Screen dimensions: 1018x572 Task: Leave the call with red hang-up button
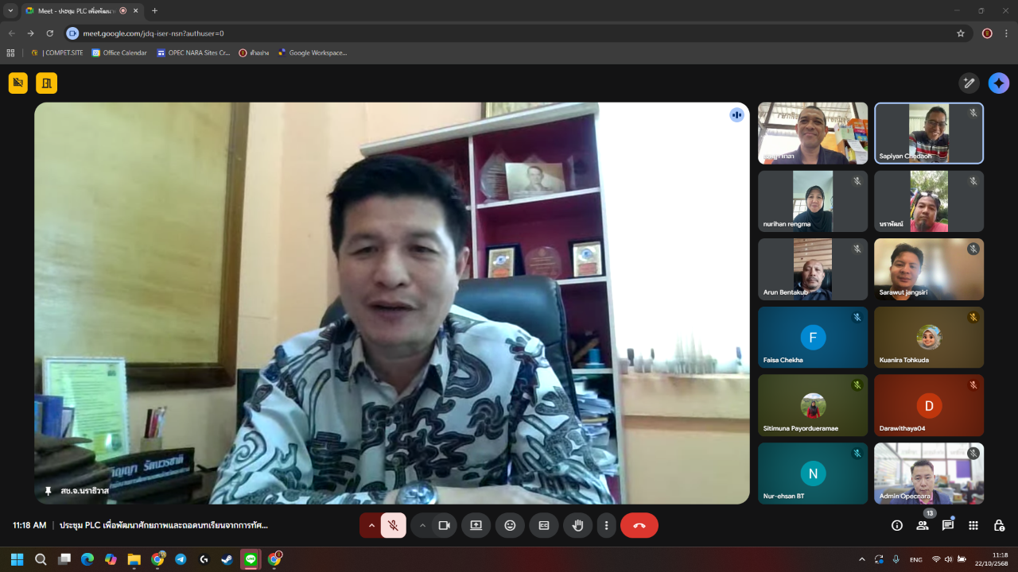[639, 525]
